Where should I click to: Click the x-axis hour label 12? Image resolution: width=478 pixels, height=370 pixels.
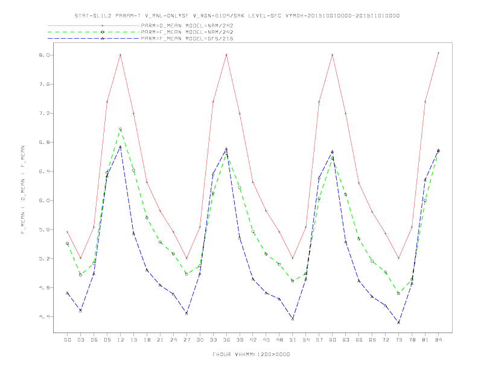[121, 340]
